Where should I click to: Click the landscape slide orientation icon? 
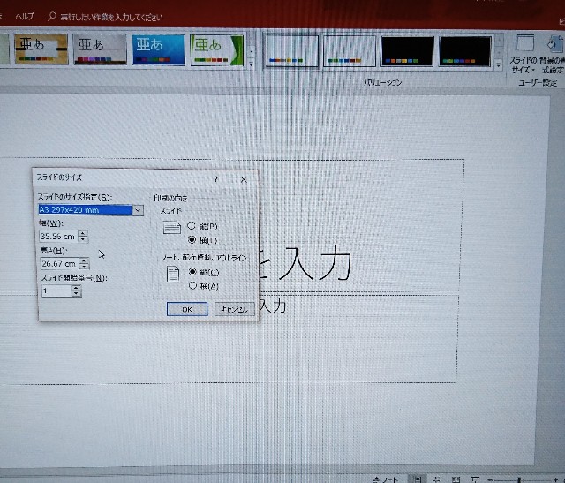point(172,228)
